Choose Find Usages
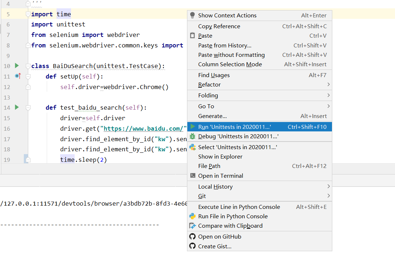 pos(259,75)
